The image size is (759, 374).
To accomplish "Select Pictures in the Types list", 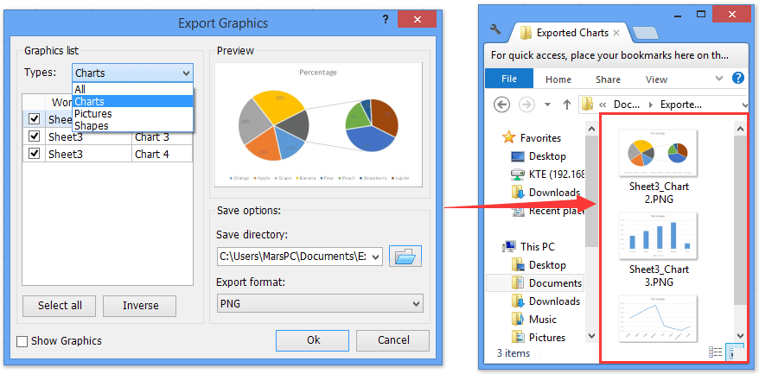I will [92, 113].
